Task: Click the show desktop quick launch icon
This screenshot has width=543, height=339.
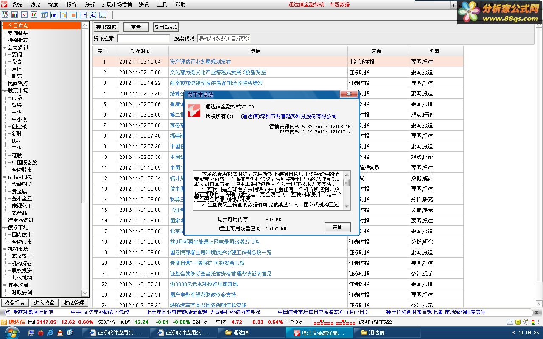Action: (x=70, y=333)
